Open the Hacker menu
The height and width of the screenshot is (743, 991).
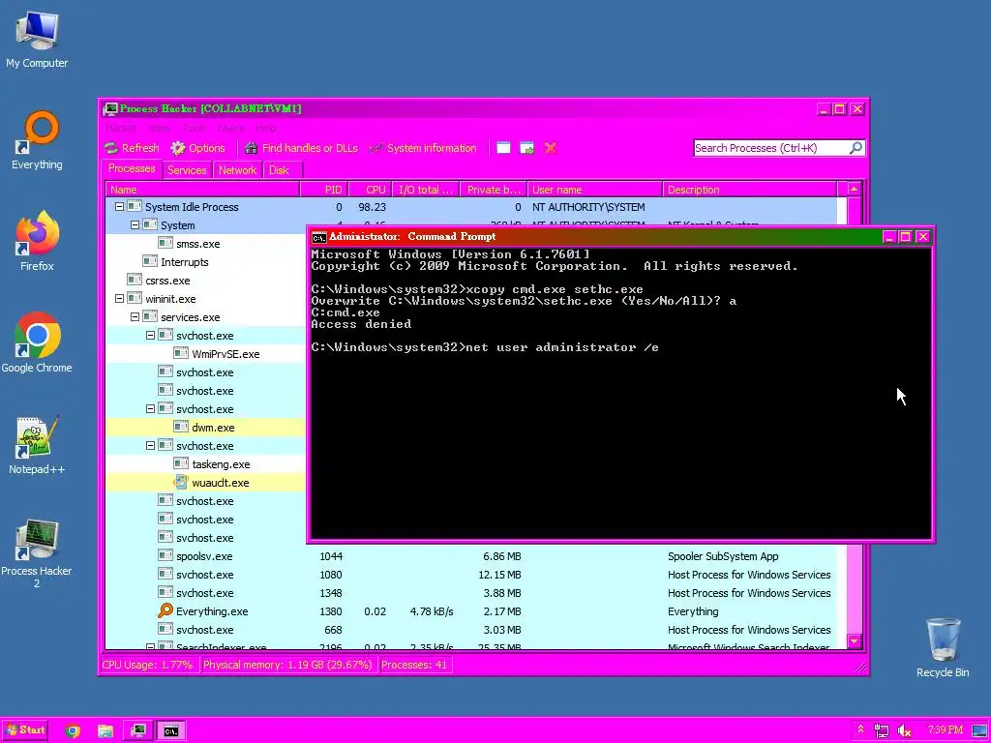[121, 128]
